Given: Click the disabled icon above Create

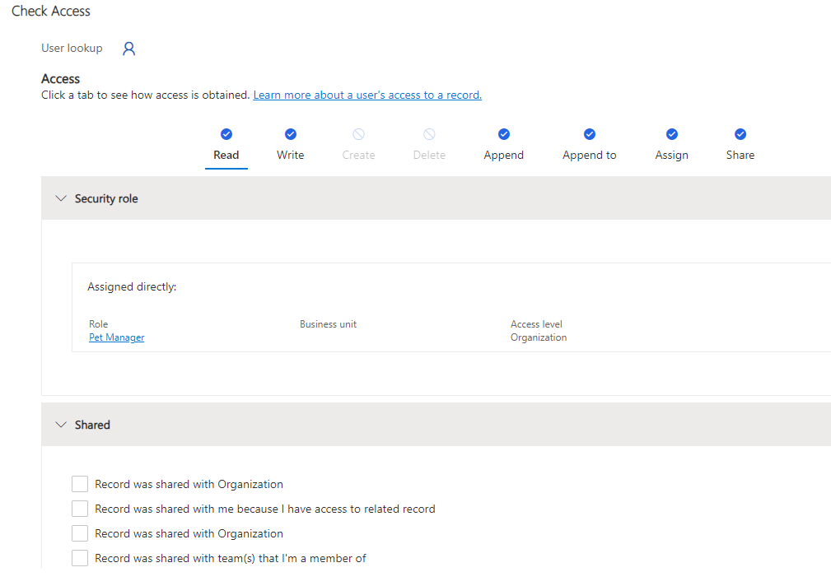Looking at the screenshot, I should 358,133.
